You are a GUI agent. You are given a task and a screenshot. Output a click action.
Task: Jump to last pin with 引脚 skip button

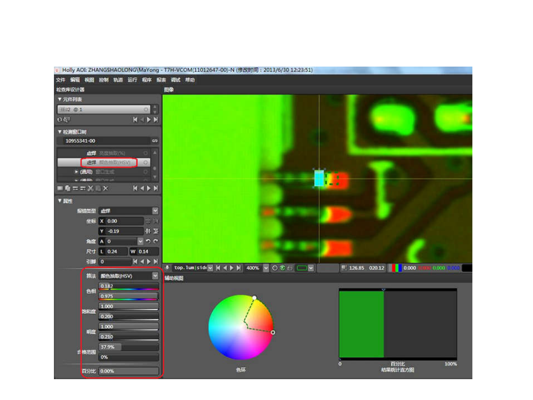tap(155, 262)
